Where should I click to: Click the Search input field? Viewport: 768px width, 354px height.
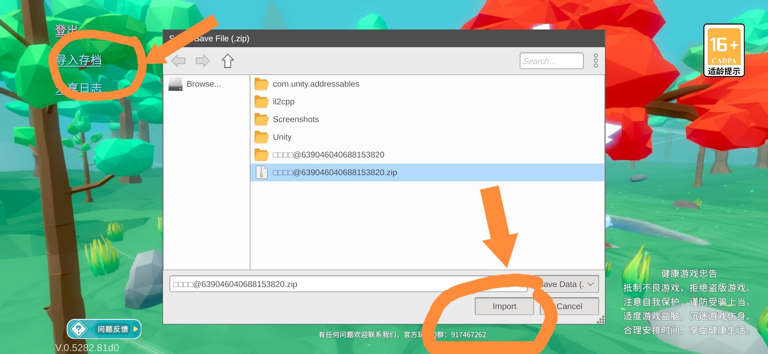pyautogui.click(x=551, y=61)
